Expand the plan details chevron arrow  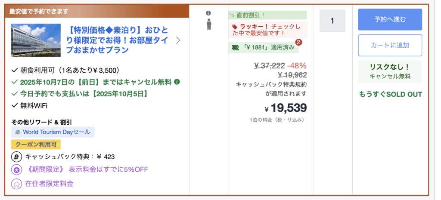pyautogui.click(x=178, y=40)
